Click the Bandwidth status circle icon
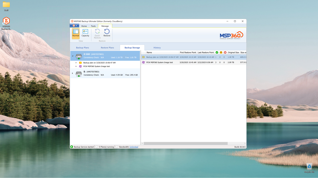This screenshot has width=318, height=178. pyautogui.click(x=117, y=147)
